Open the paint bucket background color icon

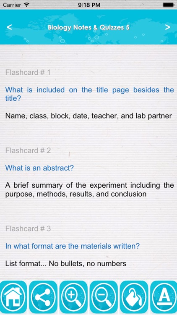[134, 297]
